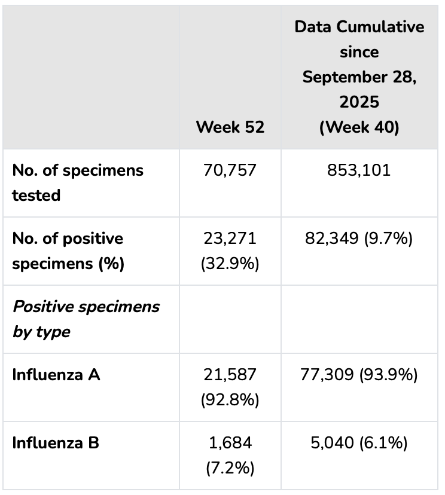The height and width of the screenshot is (495, 445).
Task: Click the 77,309 (93.9%) cumulative cell
Action: pyautogui.click(x=359, y=375)
